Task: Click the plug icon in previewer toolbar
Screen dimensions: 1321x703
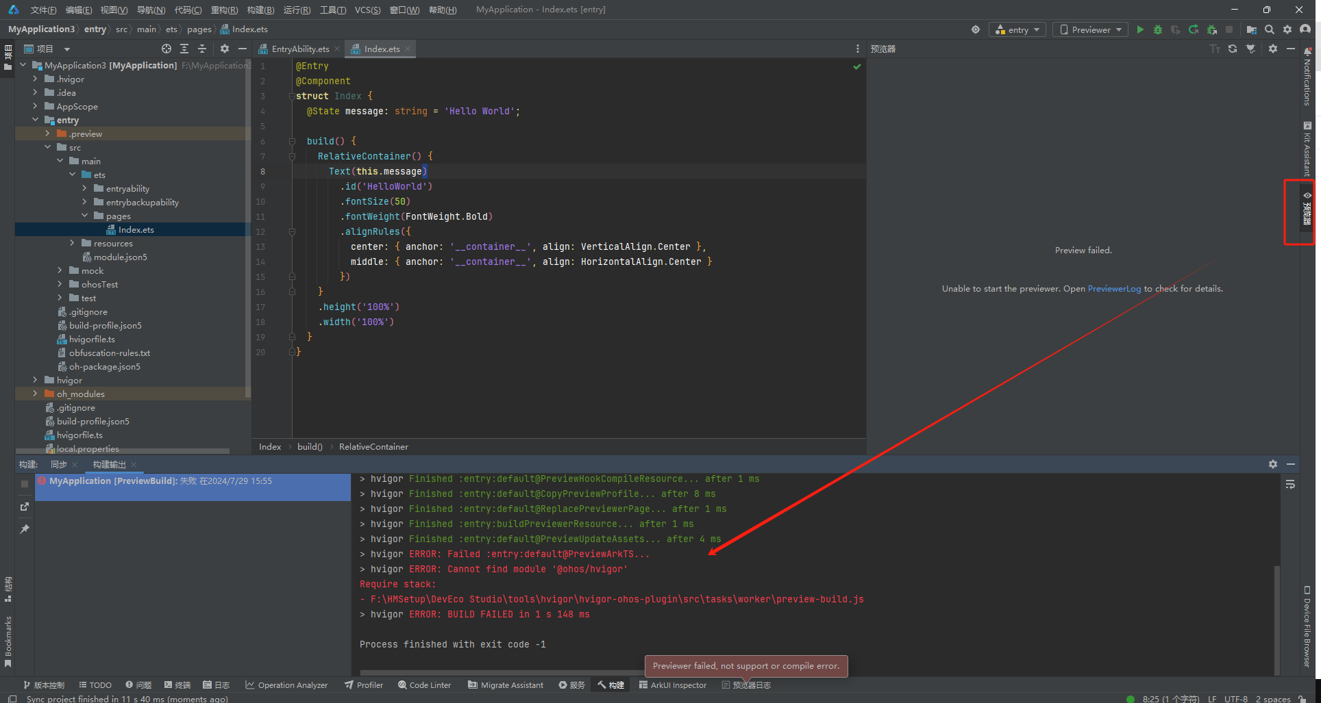Action: tap(1250, 49)
